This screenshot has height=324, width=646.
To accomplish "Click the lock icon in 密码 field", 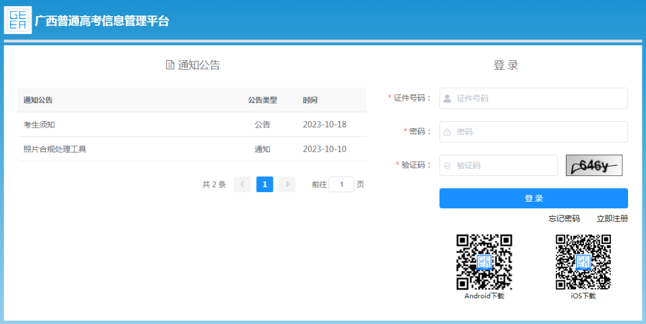I will tap(447, 132).
